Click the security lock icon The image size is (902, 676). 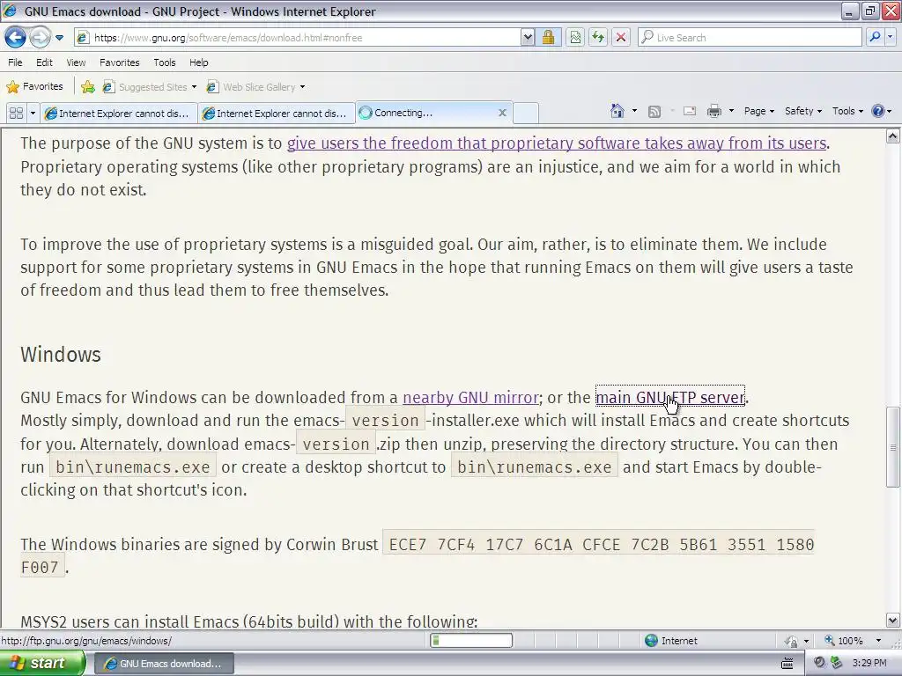[548, 37]
